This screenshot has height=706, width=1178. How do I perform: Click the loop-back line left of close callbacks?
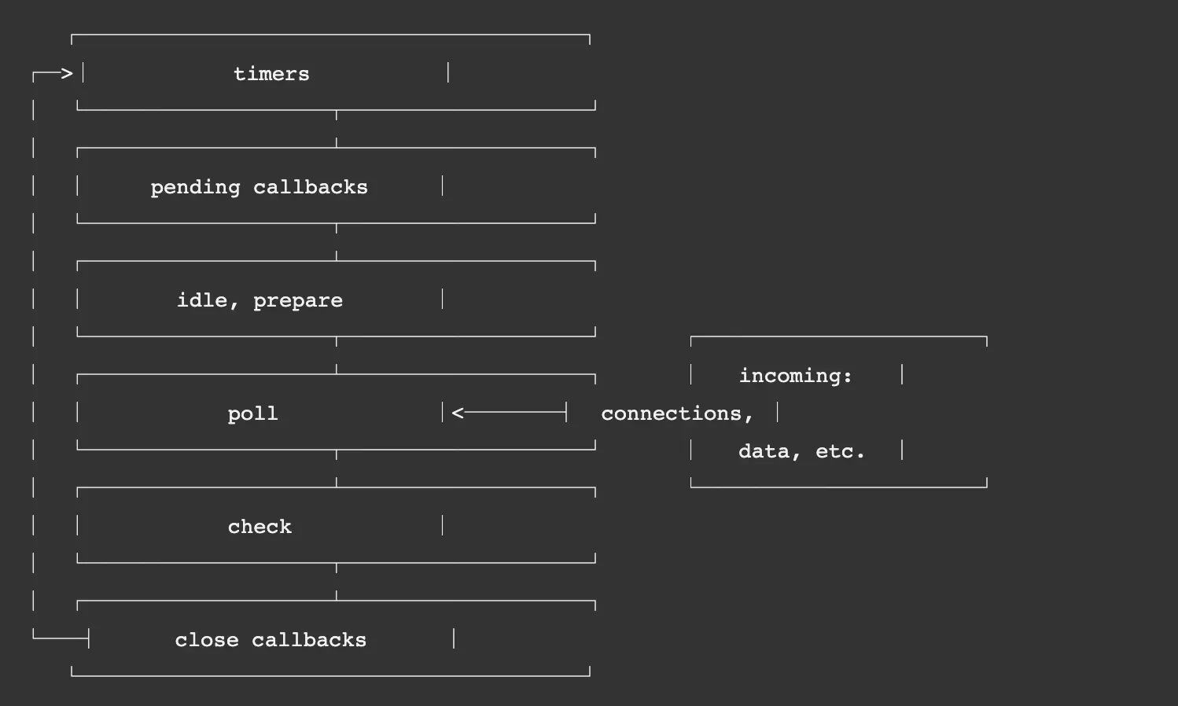(60, 638)
